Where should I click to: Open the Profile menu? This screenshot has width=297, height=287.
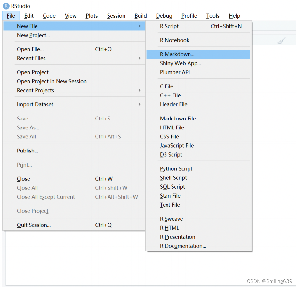click(x=189, y=16)
